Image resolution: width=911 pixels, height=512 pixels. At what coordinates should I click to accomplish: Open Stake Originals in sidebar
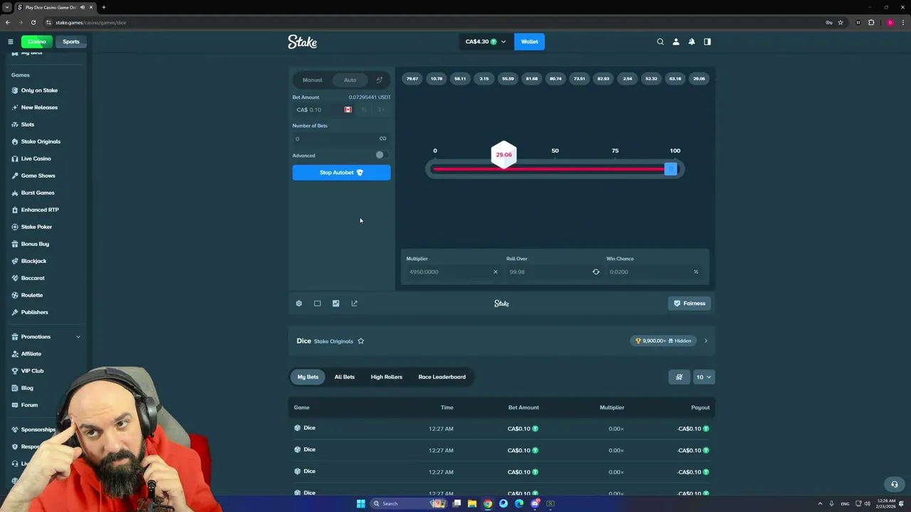point(41,142)
